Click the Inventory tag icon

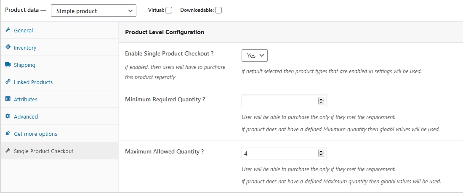click(x=8, y=48)
